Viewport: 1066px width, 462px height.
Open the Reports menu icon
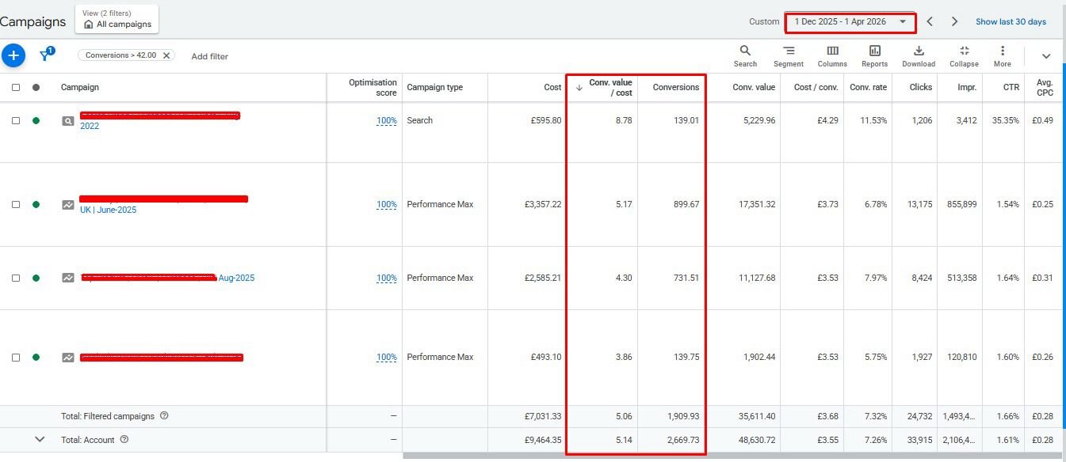[874, 55]
